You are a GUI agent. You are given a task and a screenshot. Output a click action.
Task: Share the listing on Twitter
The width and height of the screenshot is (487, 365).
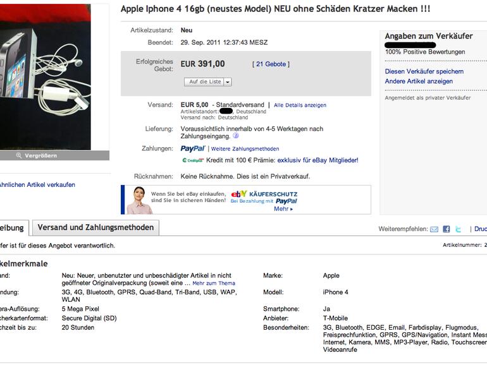pos(459,229)
